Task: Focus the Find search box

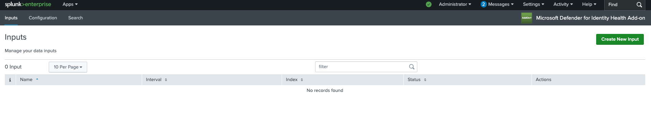Action: [620, 5]
